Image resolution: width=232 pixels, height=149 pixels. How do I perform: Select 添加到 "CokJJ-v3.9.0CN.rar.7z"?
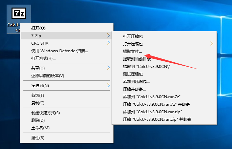pos(152,97)
